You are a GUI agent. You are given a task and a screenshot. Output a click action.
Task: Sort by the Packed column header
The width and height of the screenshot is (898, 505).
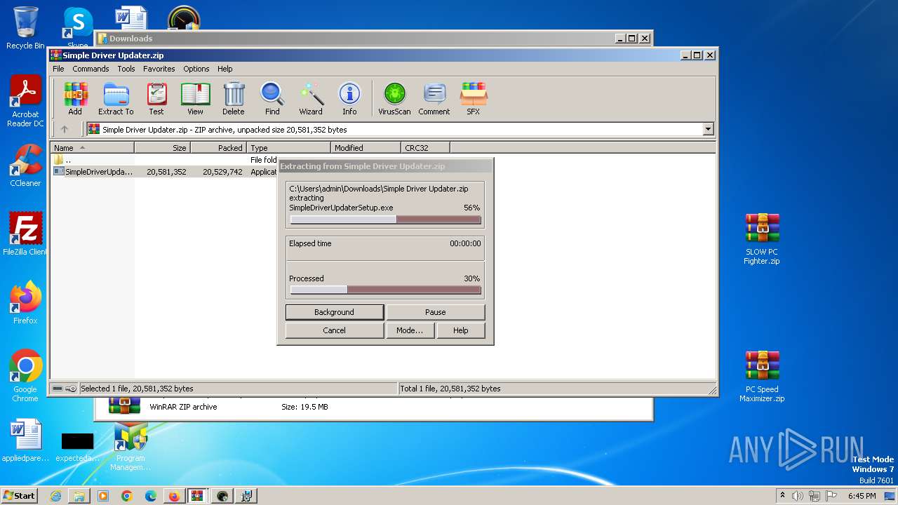click(219, 148)
